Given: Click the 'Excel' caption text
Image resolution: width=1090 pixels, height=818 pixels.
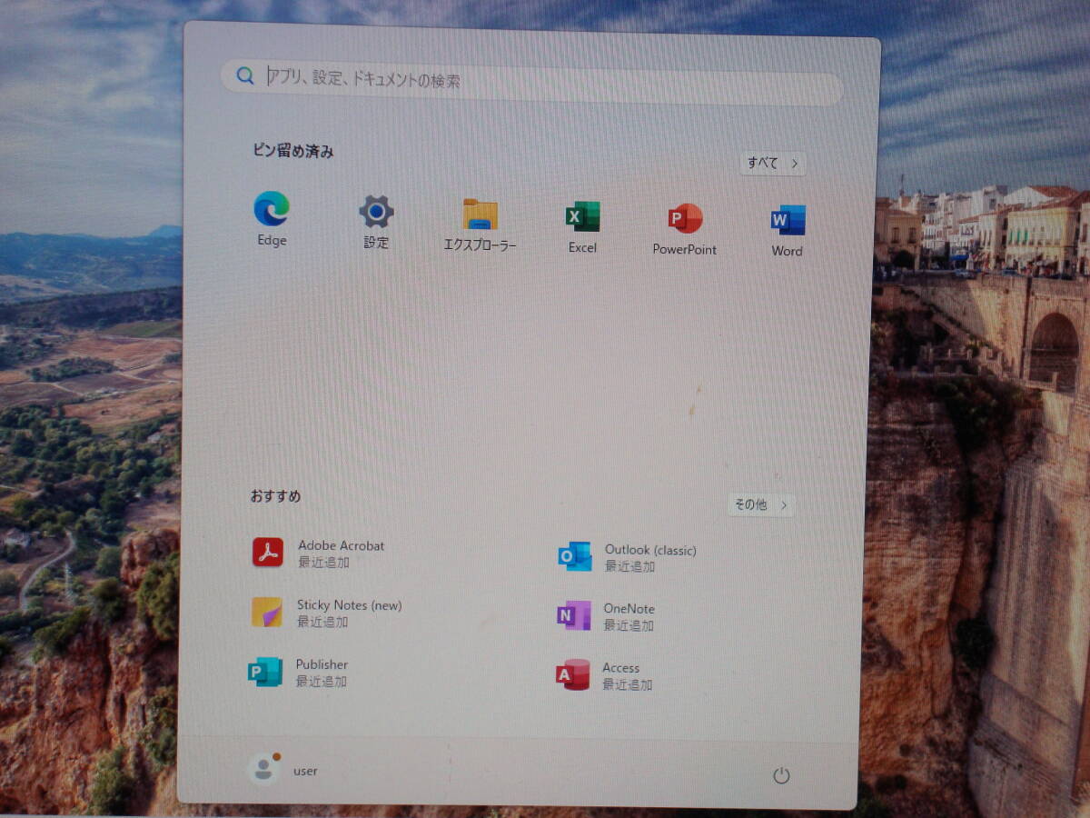Looking at the screenshot, I should click(582, 247).
